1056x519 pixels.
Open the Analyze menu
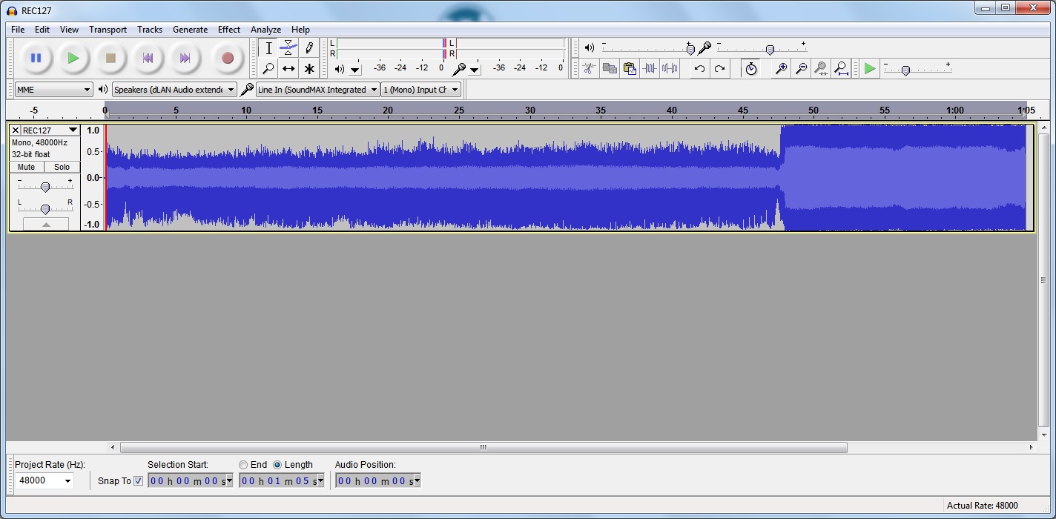point(265,30)
